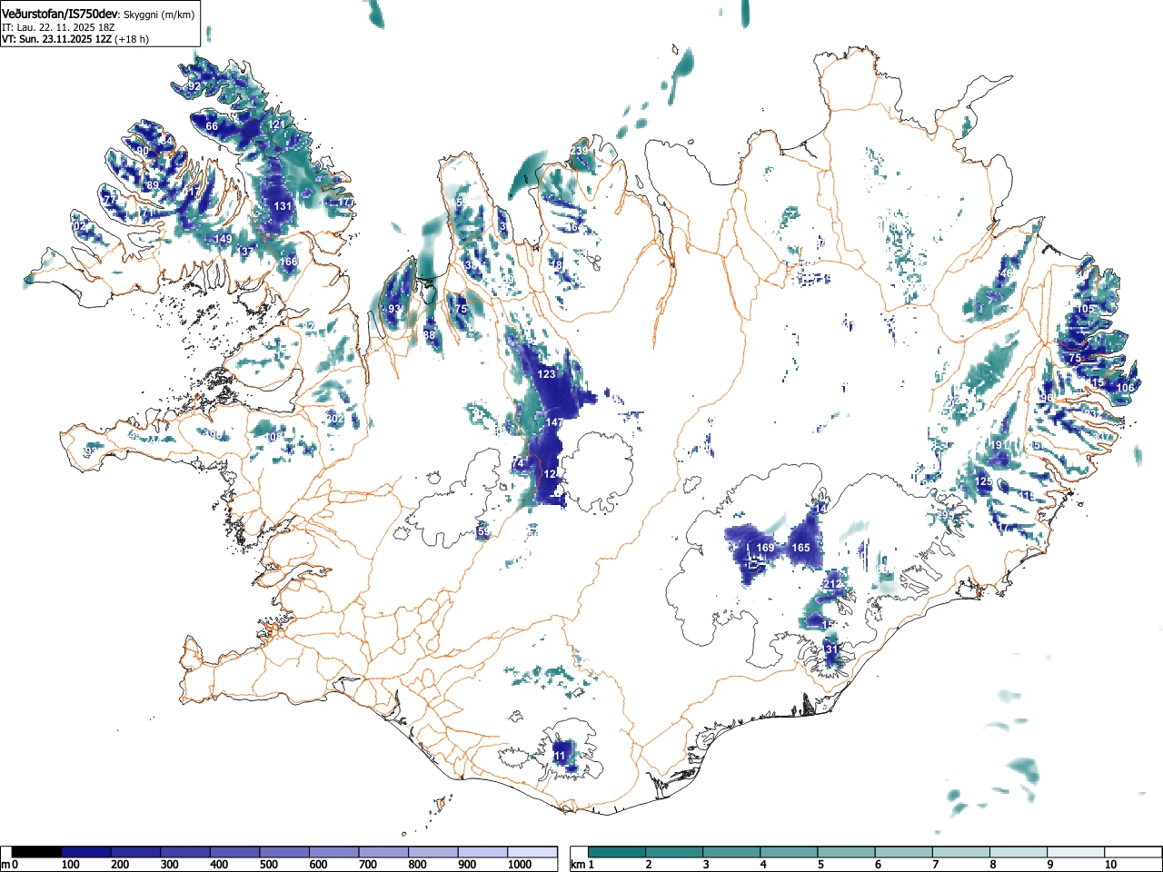Viewport: 1163px width, 872px height.
Task: Click the visibility value 106 on the east coast
Action: (1126, 388)
